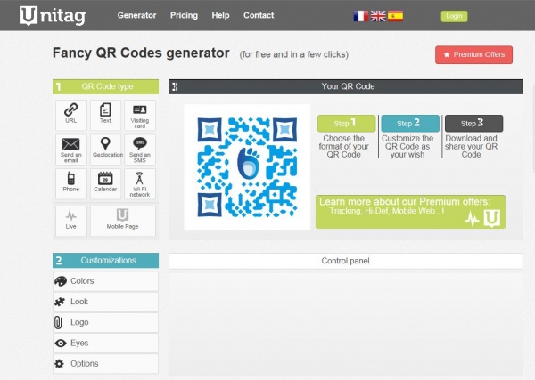Choose the Text QR code type

105,115
